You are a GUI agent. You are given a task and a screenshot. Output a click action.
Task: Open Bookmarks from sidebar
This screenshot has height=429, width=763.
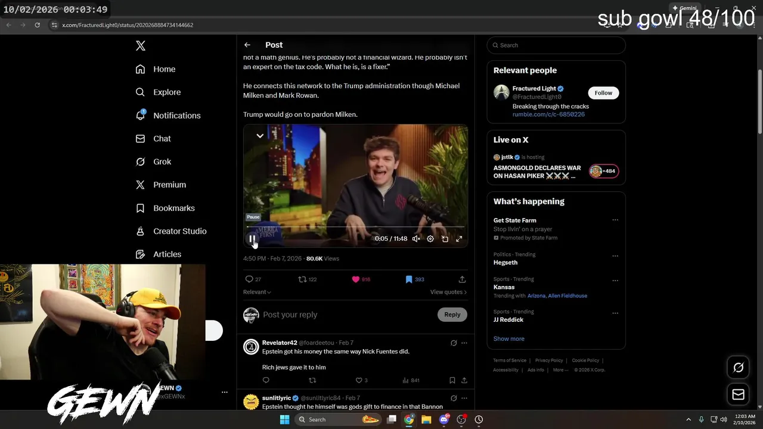(x=165, y=208)
